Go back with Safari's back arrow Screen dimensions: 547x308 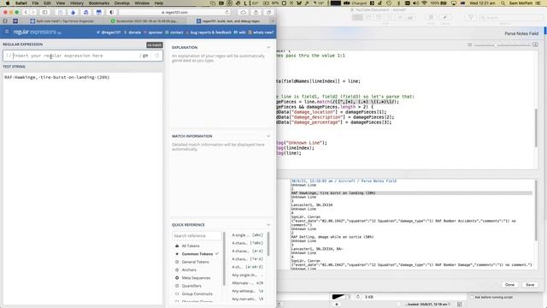(26, 12)
